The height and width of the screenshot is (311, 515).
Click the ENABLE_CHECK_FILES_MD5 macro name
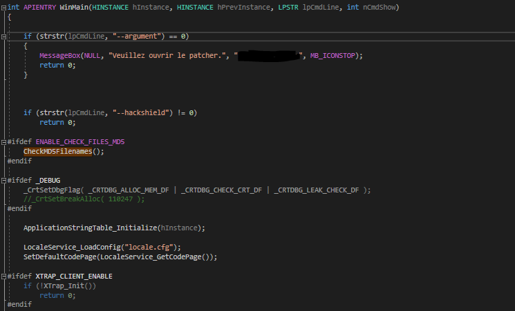point(80,142)
